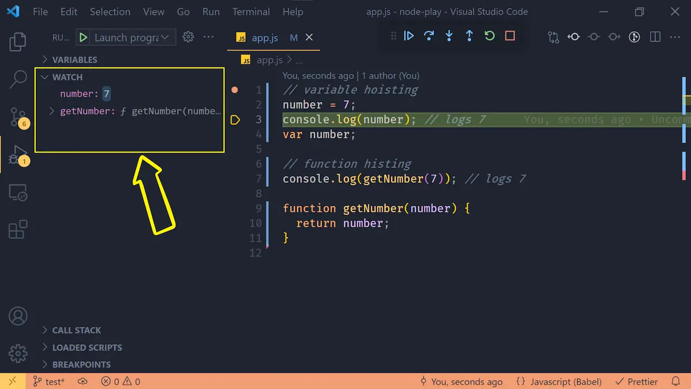Open notifications bell in status bar
This screenshot has width=691, height=389.
pos(675,381)
